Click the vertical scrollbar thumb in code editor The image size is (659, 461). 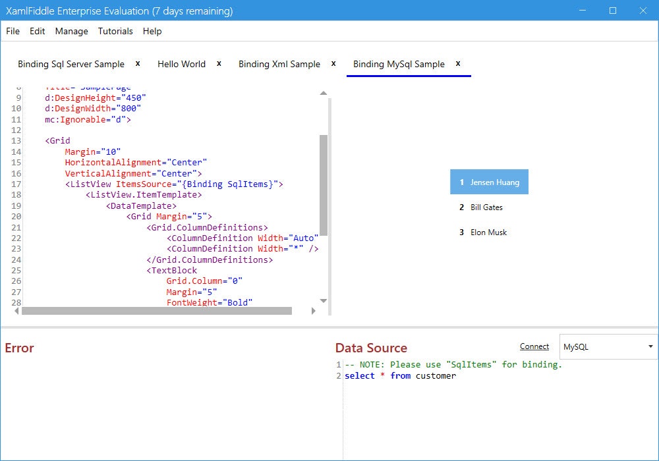pyautogui.click(x=323, y=185)
